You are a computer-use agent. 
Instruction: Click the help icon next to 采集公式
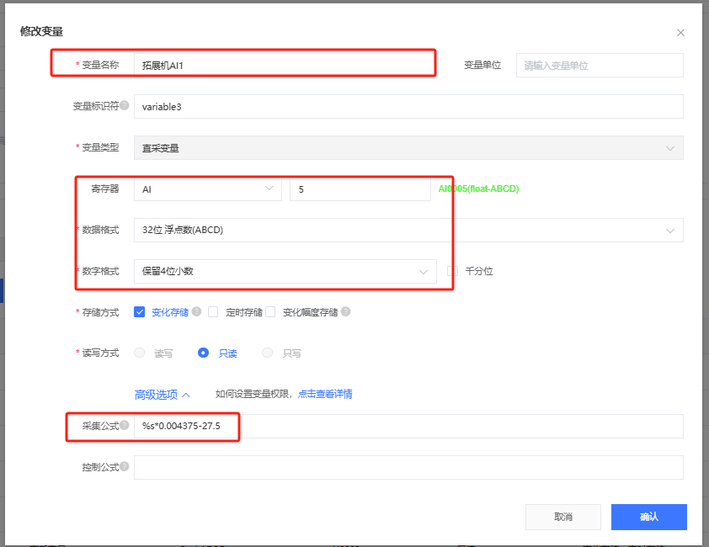click(x=124, y=426)
